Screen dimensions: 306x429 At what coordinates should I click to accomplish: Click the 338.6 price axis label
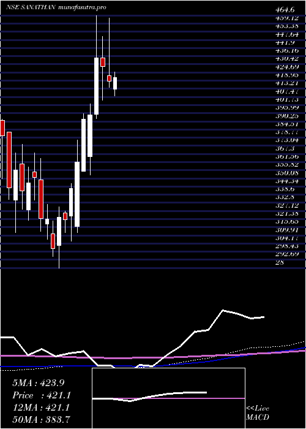click(x=285, y=189)
